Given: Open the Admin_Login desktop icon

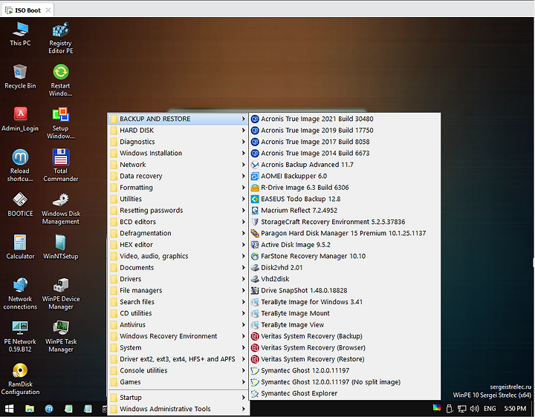Looking at the screenshot, I should (20, 119).
